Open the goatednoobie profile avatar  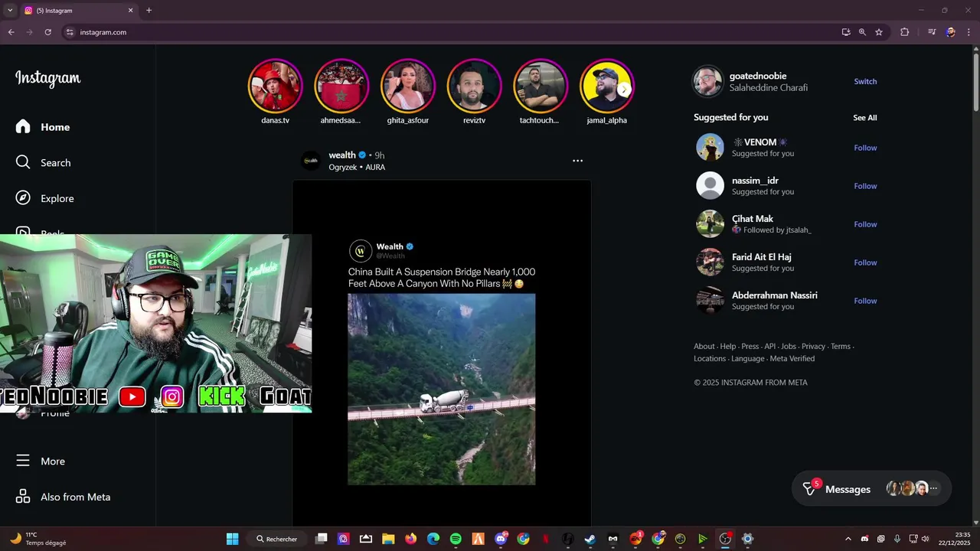click(707, 81)
